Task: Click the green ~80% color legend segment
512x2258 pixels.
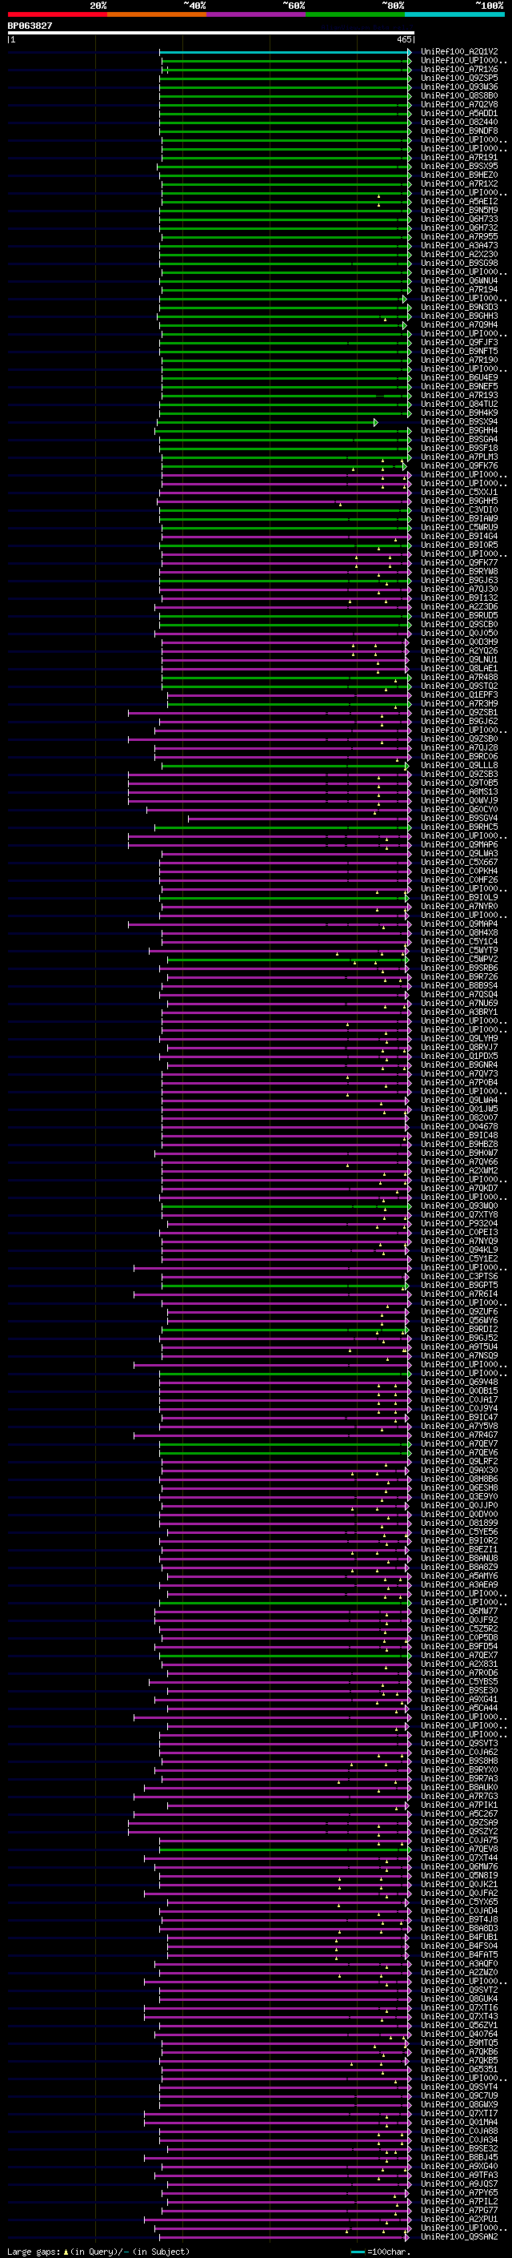Action: pyautogui.click(x=355, y=15)
